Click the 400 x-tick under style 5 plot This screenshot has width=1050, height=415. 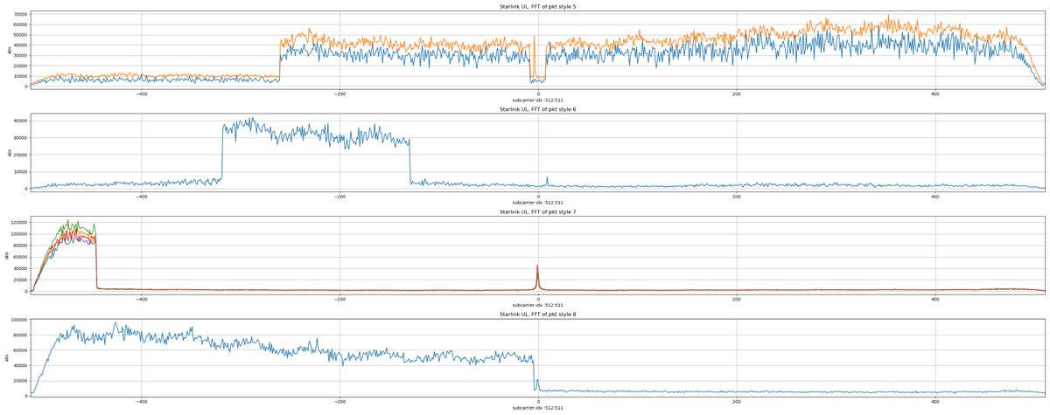pyautogui.click(x=935, y=93)
